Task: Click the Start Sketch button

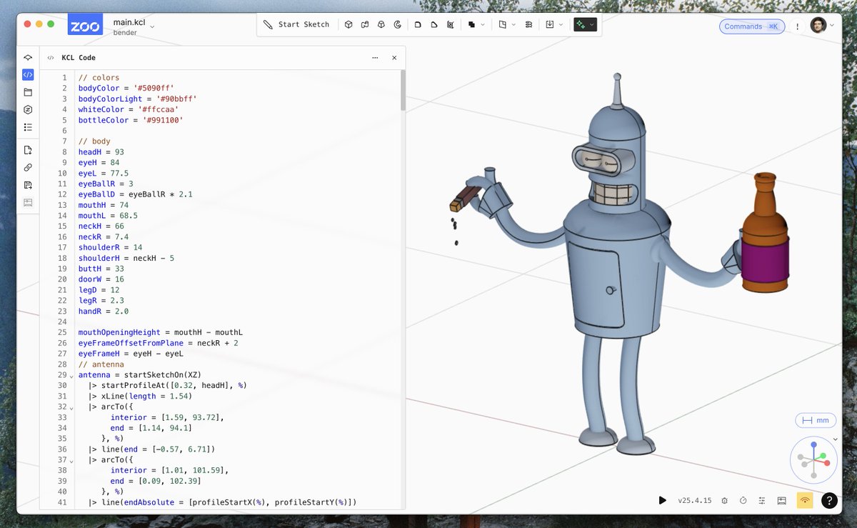Action: point(296,24)
